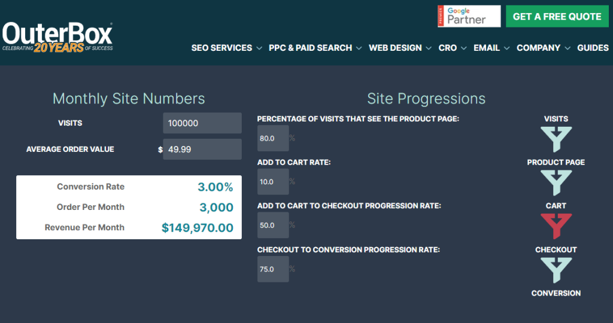
Task: Click the red Cart funnel icon
Action: point(556,226)
